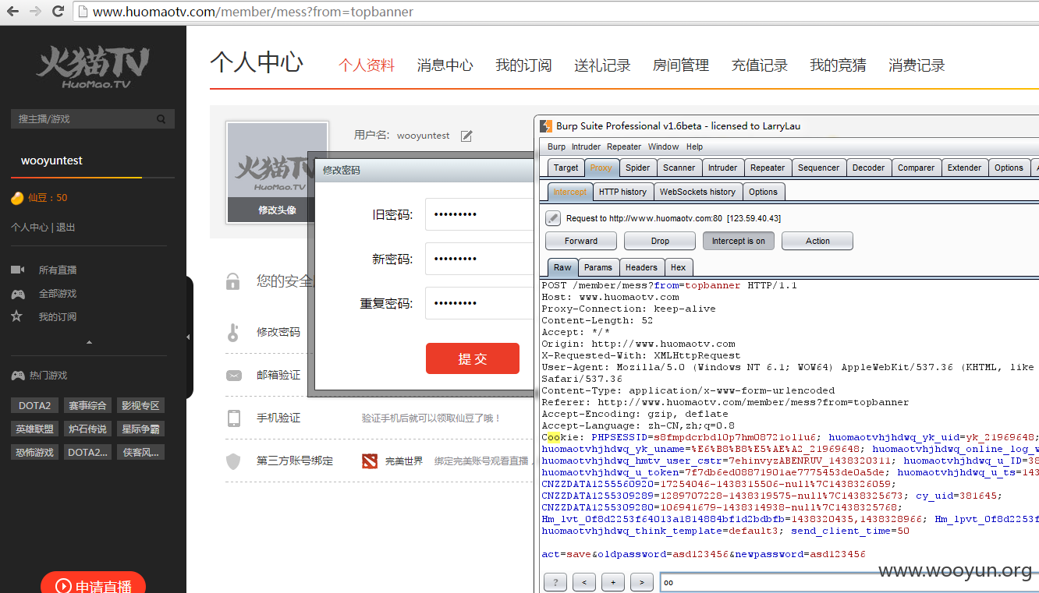Click the HuoMao TV logo in sidebar
The height and width of the screenshot is (593, 1039).
[92, 68]
